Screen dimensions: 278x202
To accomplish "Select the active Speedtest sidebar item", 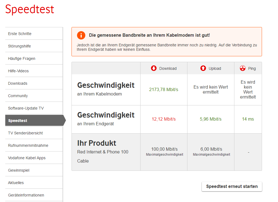I will (x=18, y=121).
